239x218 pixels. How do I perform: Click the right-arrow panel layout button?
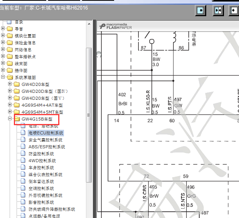[x=200, y=10]
